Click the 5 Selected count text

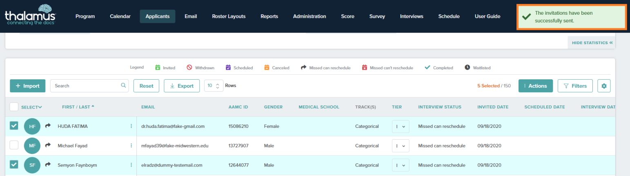pyautogui.click(x=488, y=86)
